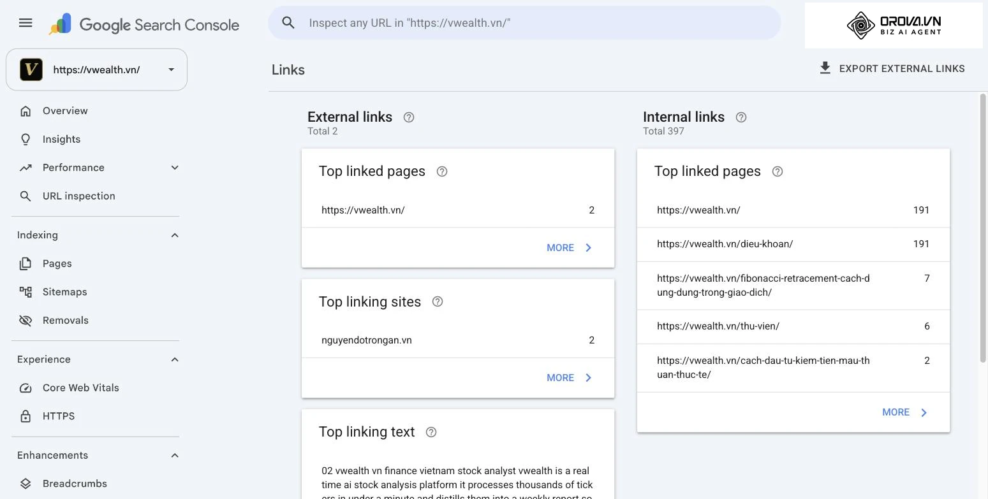Screen dimensions: 988x499
Task: Collapse the Enhancements section
Action: 175,455
